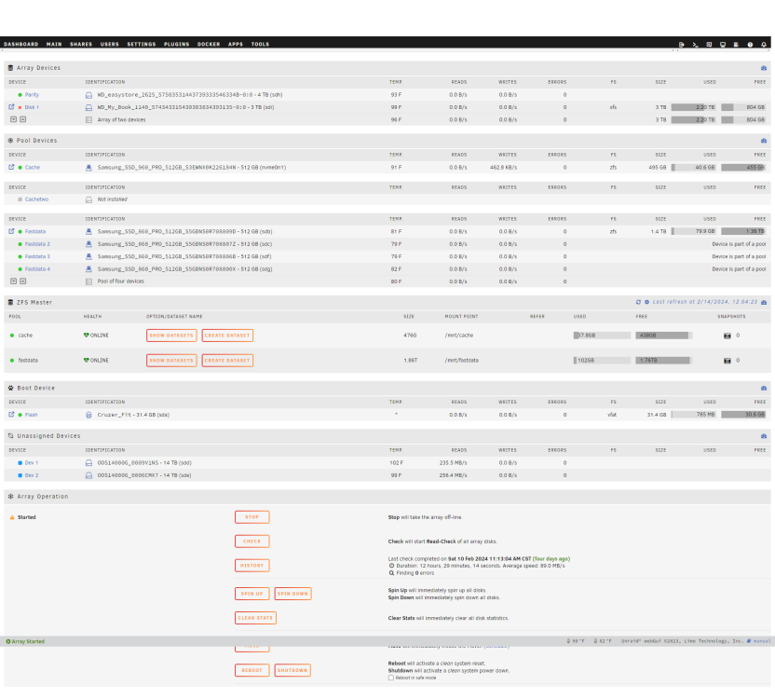Click the Disk 1 red X status indicator

(x=20, y=107)
